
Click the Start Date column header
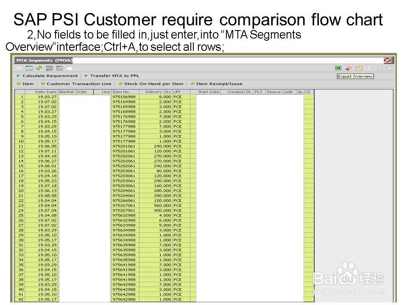coord(206,92)
